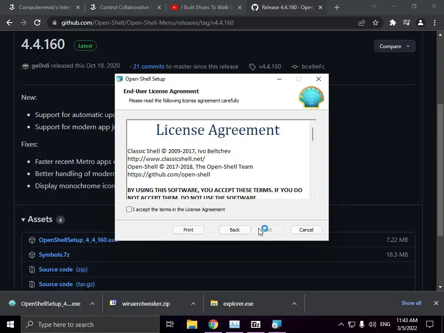444x333 pixels.
Task: Open the network tray icon
Action: (352, 324)
